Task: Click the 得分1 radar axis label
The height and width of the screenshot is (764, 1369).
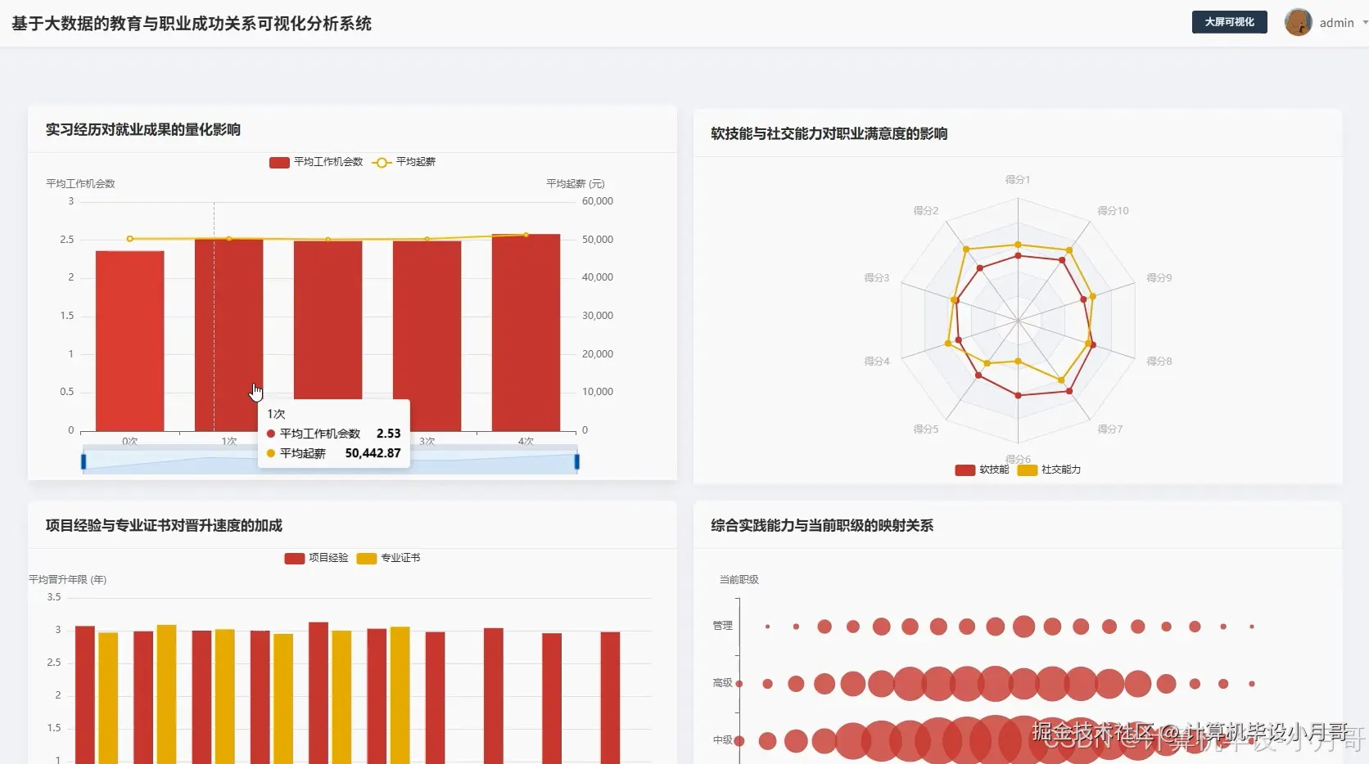Action: point(1018,180)
